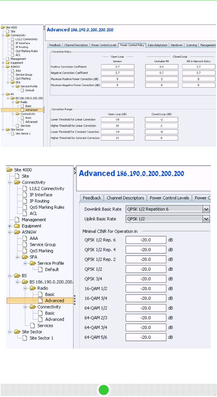Click Service Profile folder icon in Minimal CINR window
Viewport: 217px width, 397px height.
pos(33,263)
